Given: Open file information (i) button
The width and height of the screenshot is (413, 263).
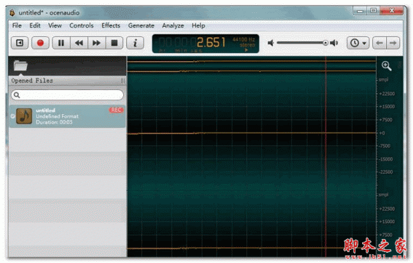Looking at the screenshot, I should (x=135, y=43).
